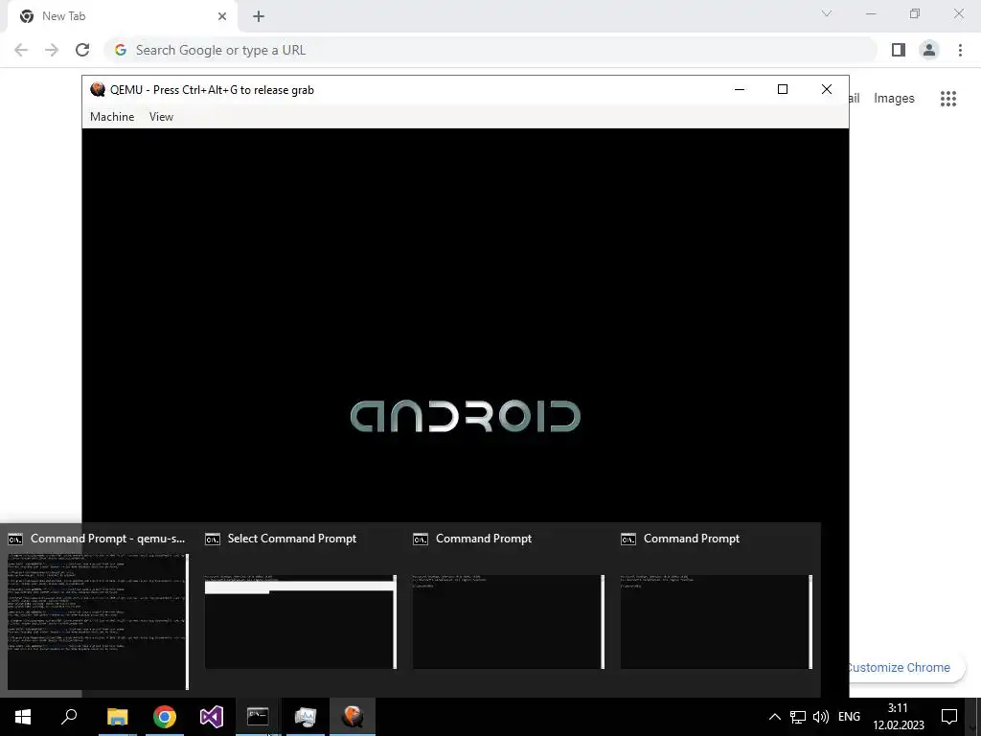Close the New Tab tab
Image resolution: width=981 pixels, height=736 pixels.
coord(222,16)
